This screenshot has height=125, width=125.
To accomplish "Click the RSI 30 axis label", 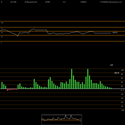I will point(2,37).
